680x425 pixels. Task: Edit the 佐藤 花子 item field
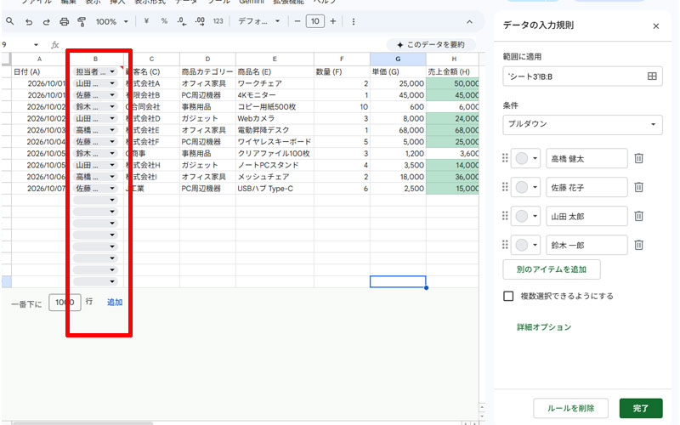point(586,187)
